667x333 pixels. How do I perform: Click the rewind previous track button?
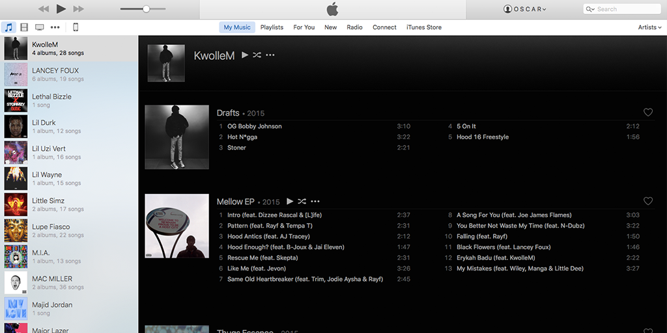(x=44, y=9)
